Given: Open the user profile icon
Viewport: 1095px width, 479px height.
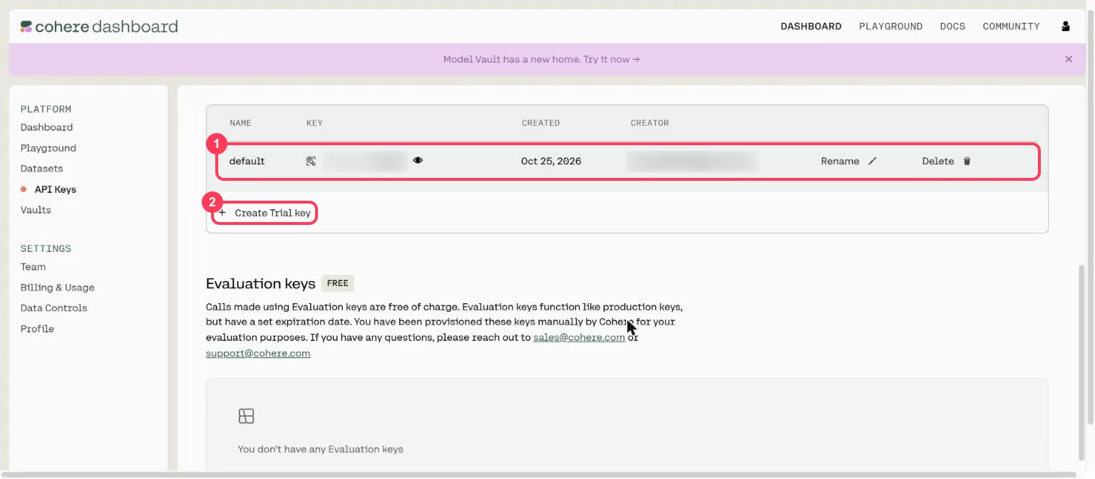Looking at the screenshot, I should (x=1066, y=26).
